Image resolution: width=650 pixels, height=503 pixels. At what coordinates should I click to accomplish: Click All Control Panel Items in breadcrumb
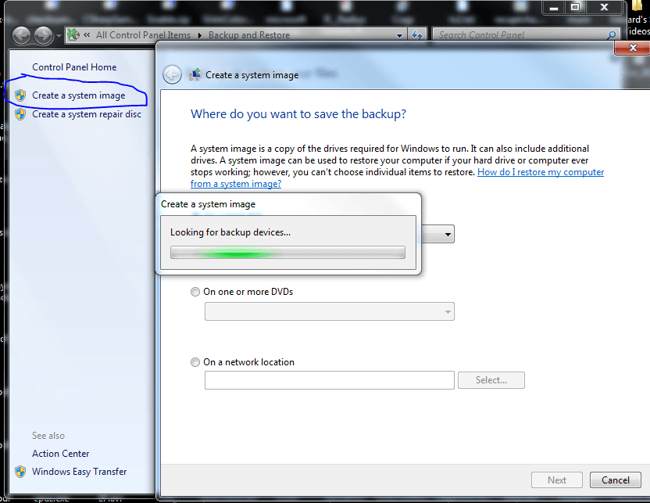pos(143,35)
